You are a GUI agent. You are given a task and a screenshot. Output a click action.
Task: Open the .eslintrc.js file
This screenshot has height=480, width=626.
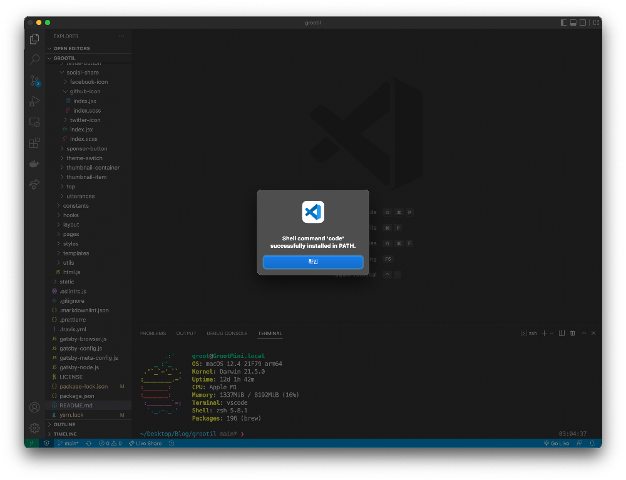(x=88, y=291)
